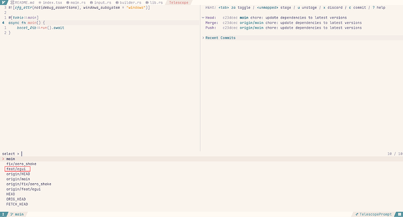This screenshot has height=217, width=403.
Task: Click the TelescopePrompt filetype label
Action: [376, 214]
